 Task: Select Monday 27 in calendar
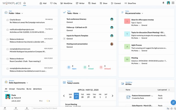(76, 96)
